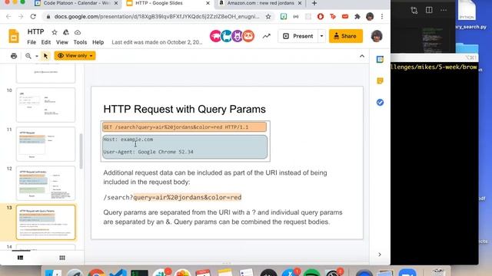Select slide 13 Query Params thumbnail

coord(46,222)
